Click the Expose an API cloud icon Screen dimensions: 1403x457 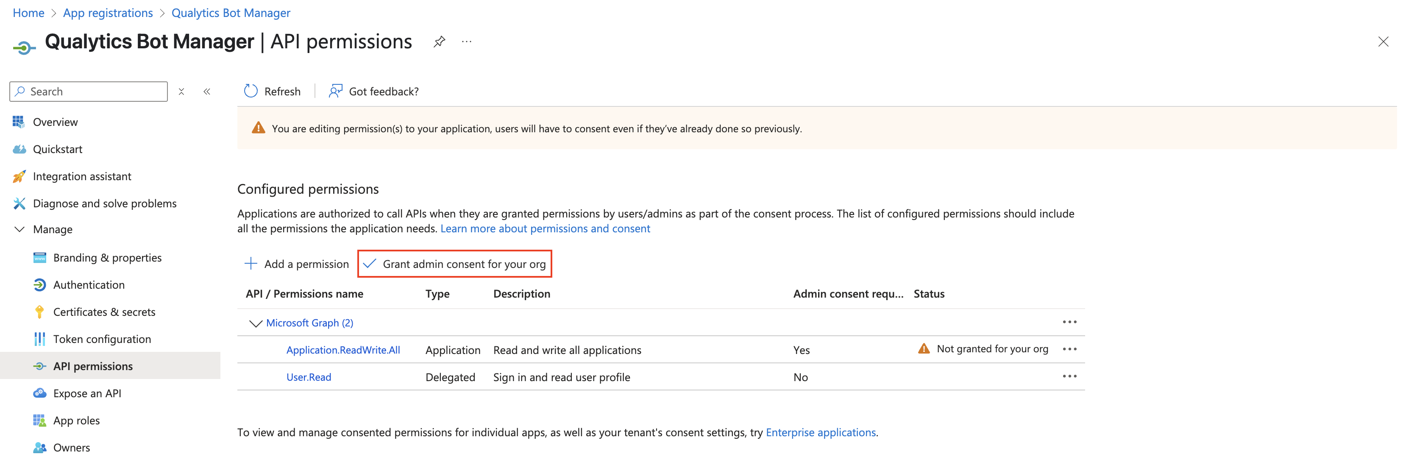(x=40, y=393)
